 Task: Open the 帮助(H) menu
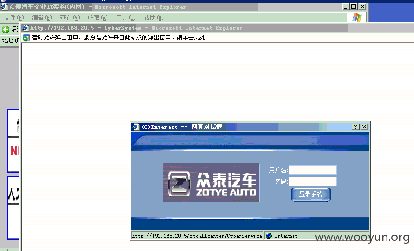[x=154, y=18]
